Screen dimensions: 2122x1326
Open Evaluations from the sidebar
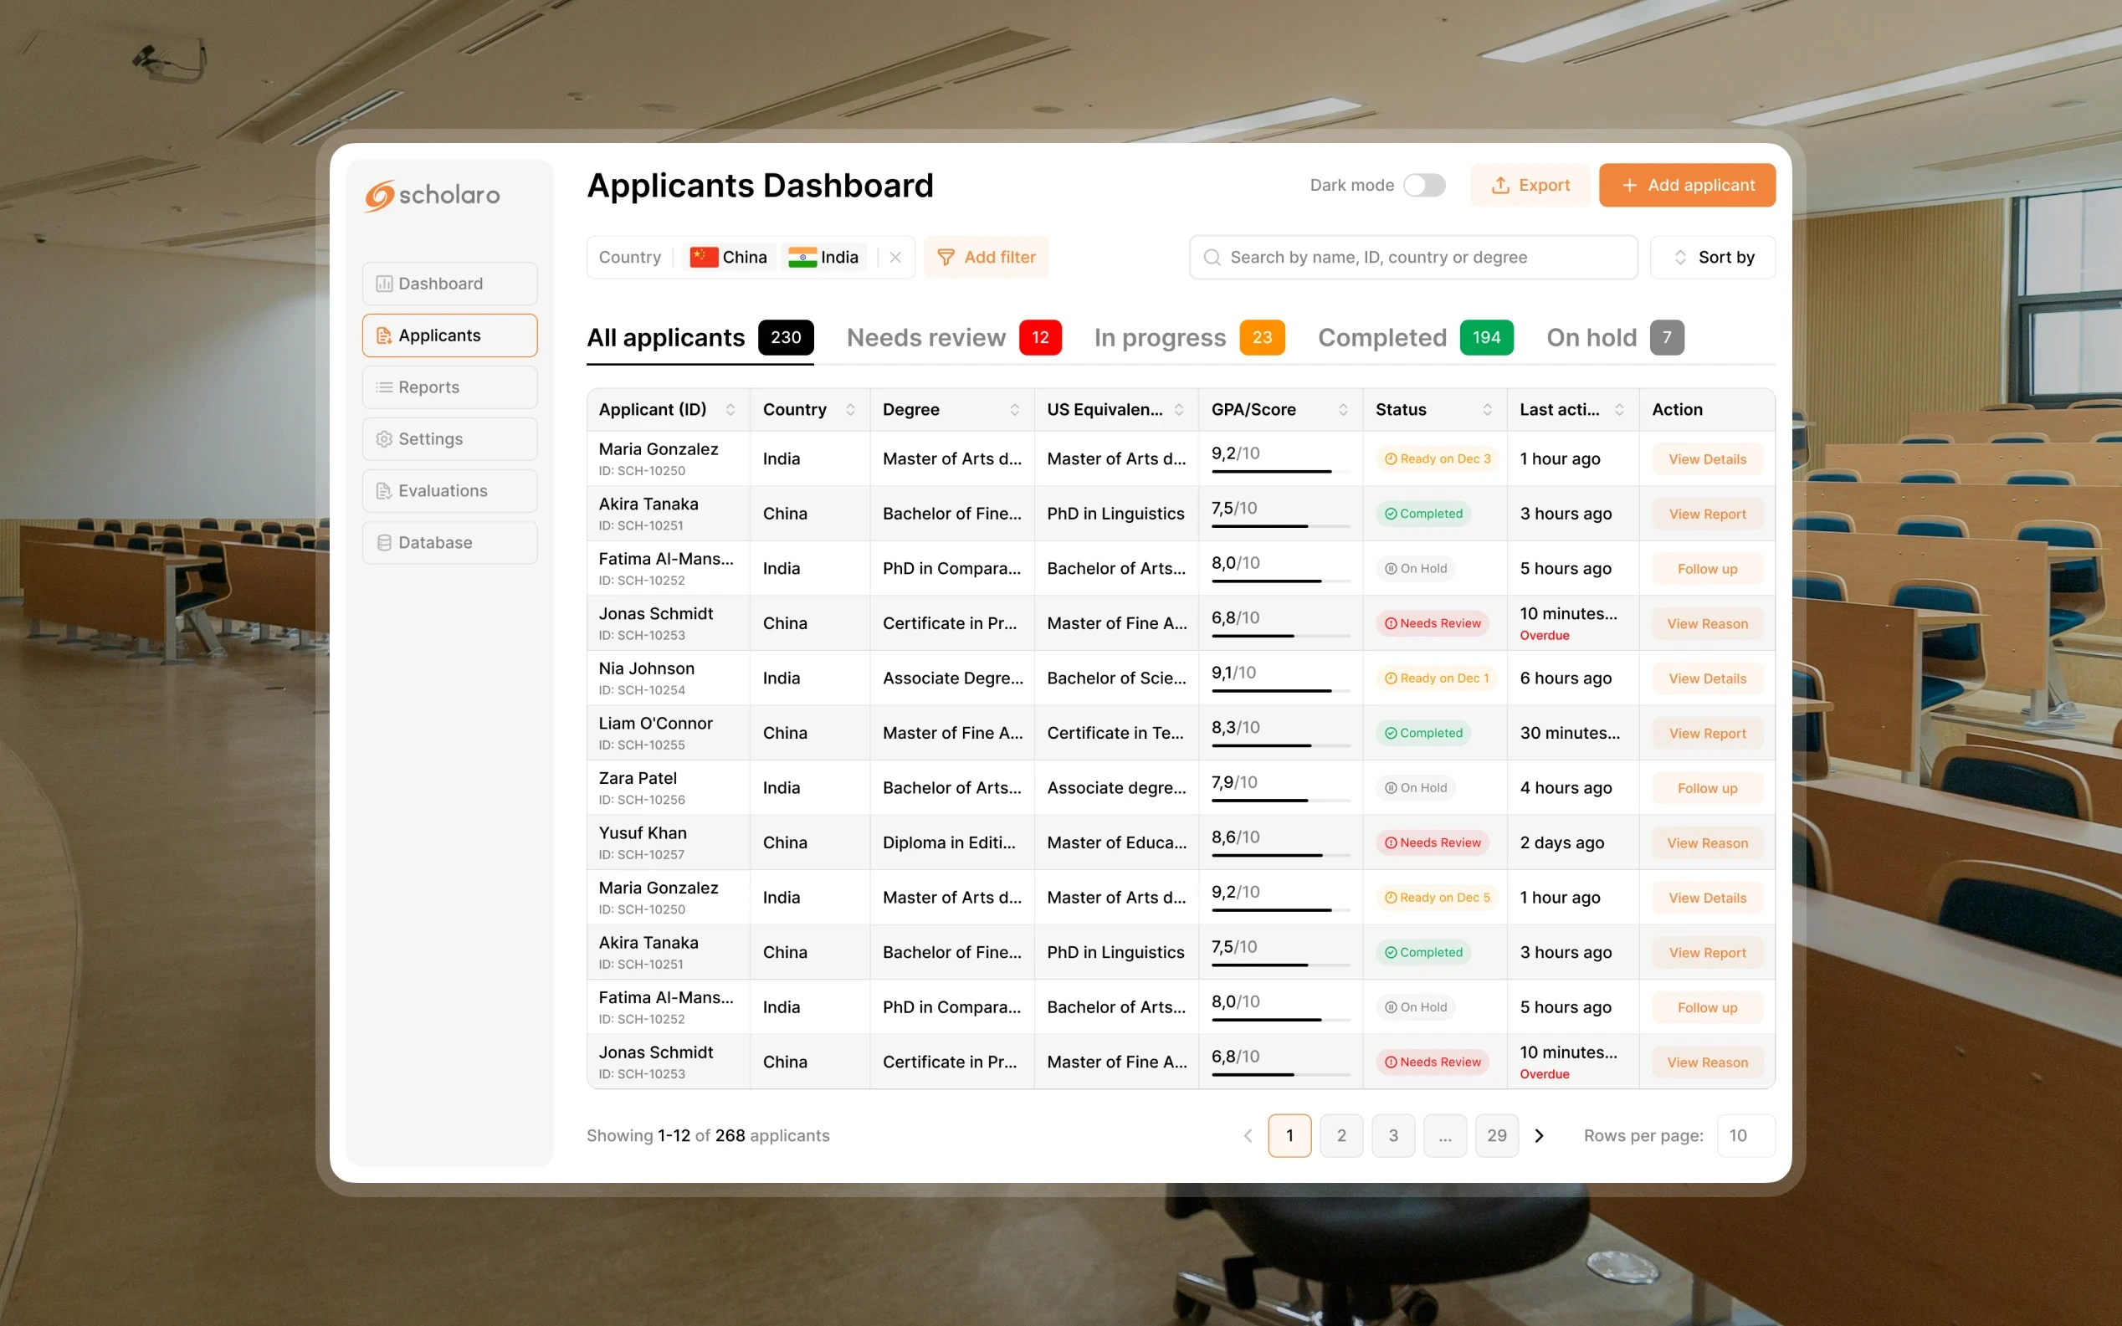(x=449, y=490)
